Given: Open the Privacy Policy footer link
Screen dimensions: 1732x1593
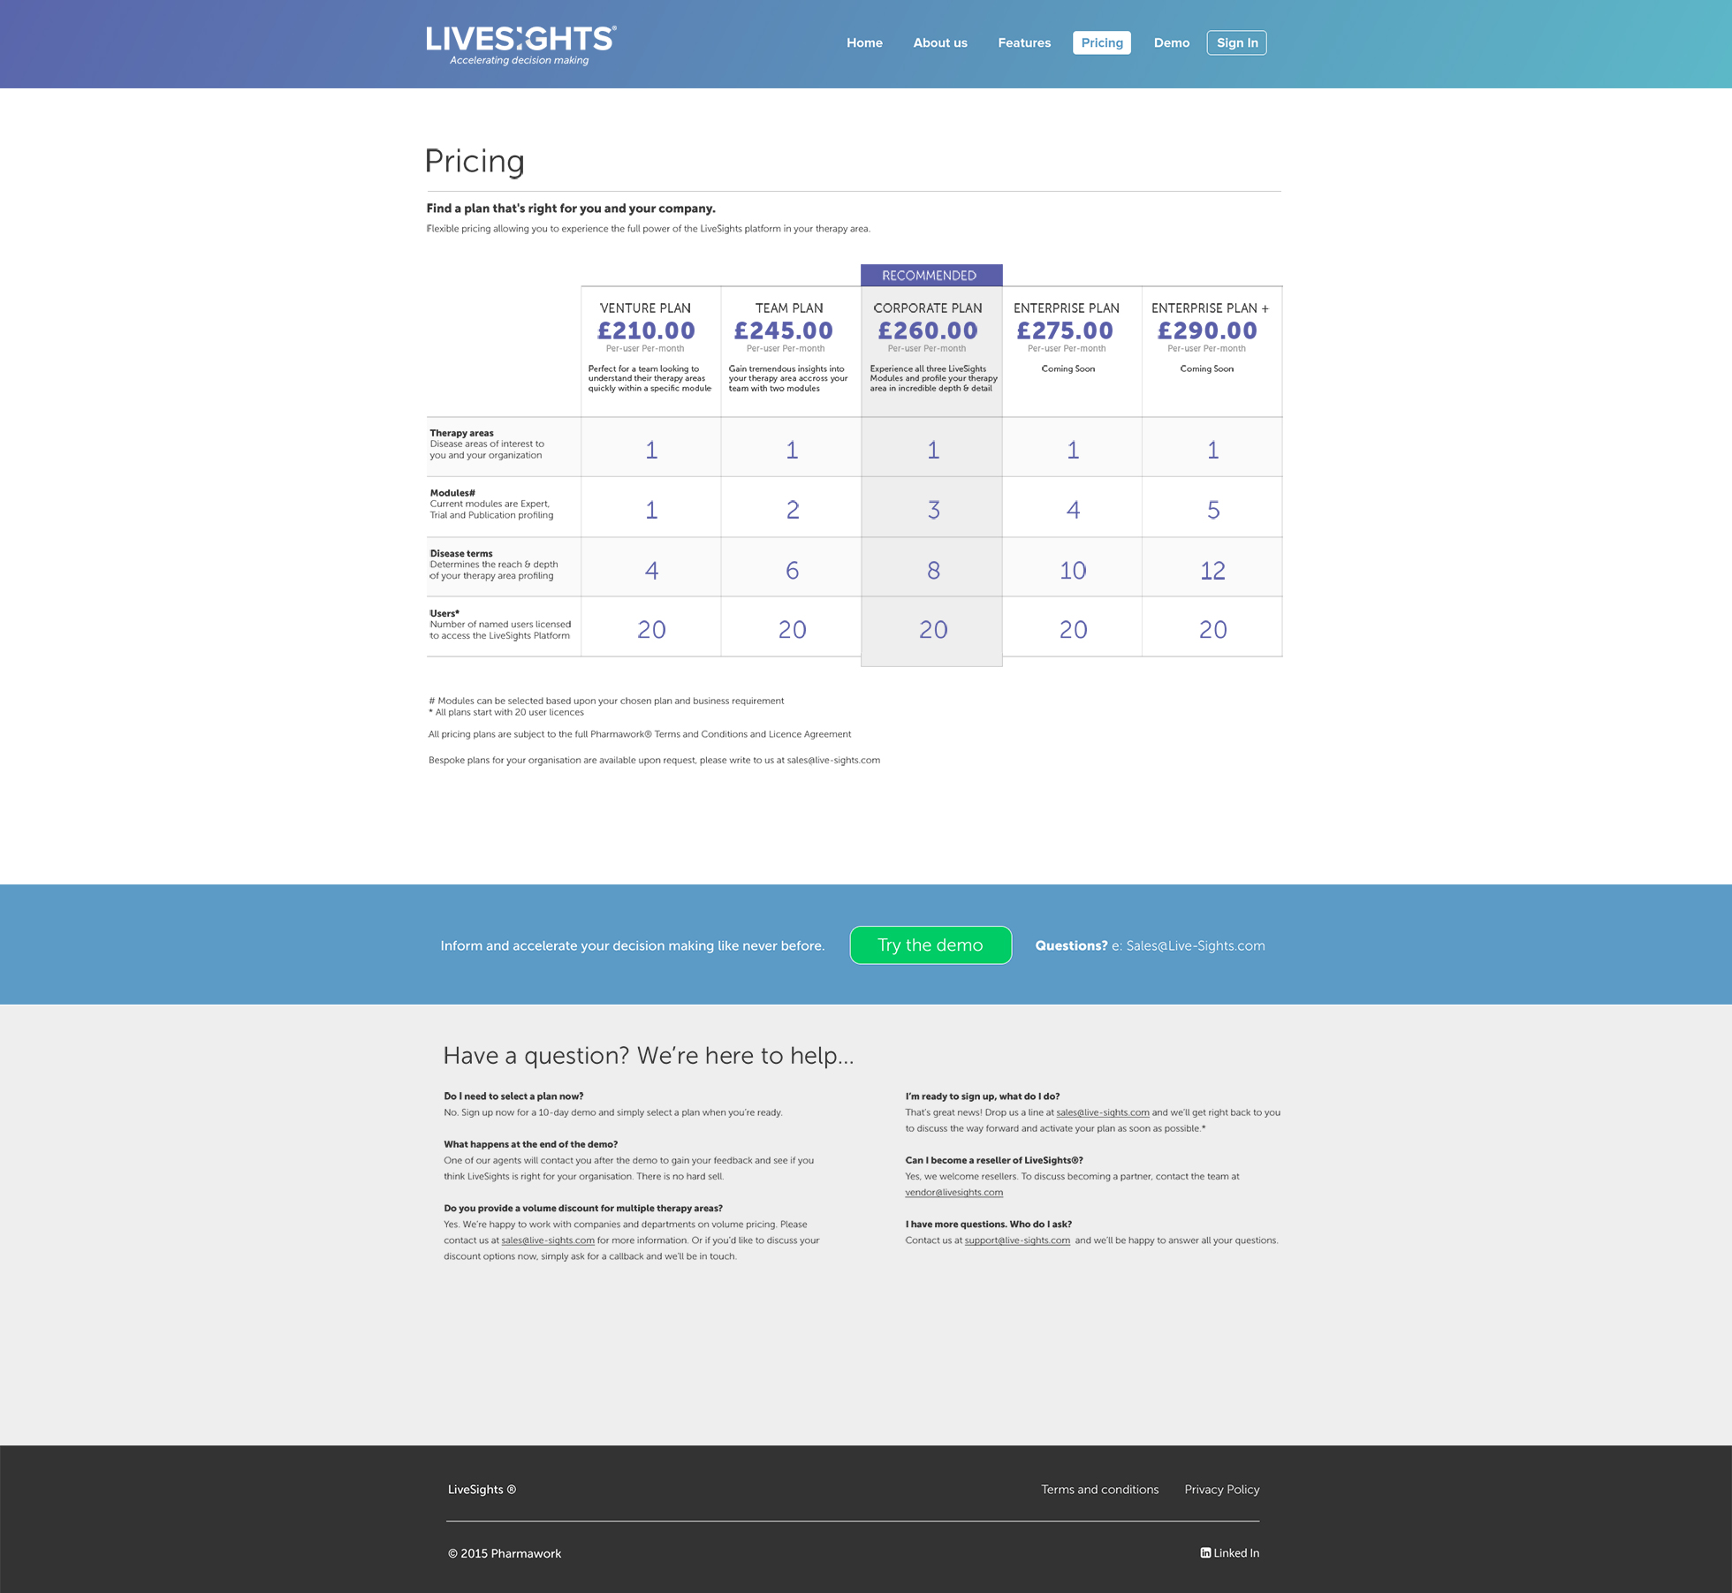Looking at the screenshot, I should [1221, 1489].
